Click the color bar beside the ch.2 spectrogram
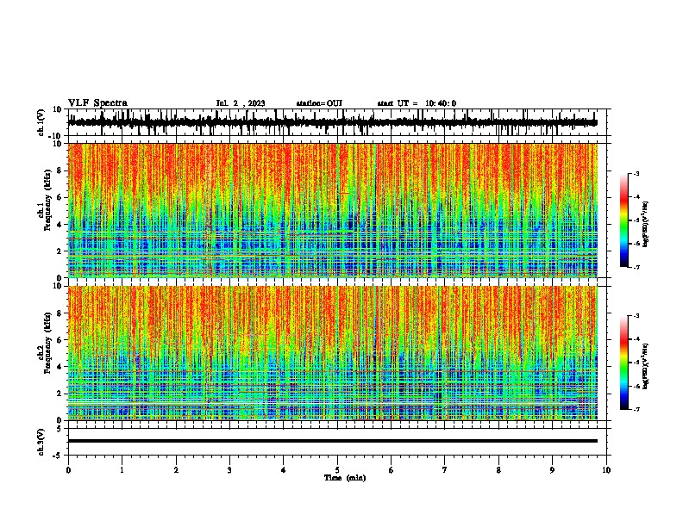Image resolution: width=683 pixels, height=527 pixels. click(624, 363)
